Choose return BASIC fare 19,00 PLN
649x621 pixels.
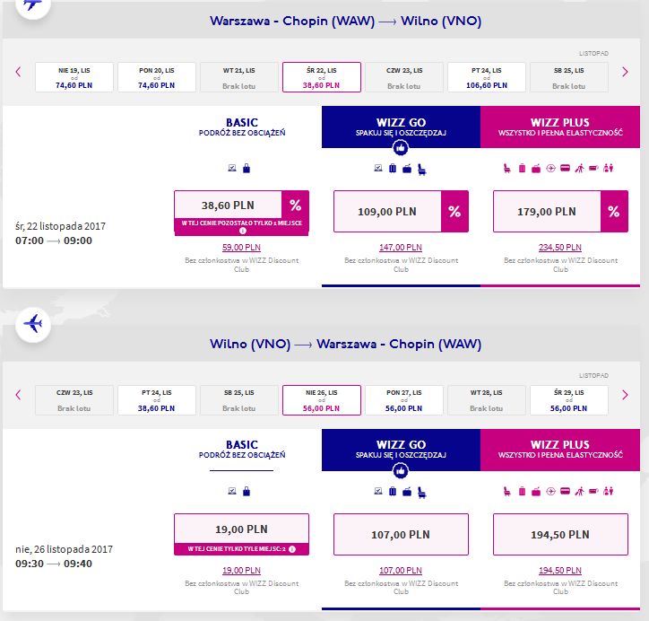pyautogui.click(x=241, y=529)
